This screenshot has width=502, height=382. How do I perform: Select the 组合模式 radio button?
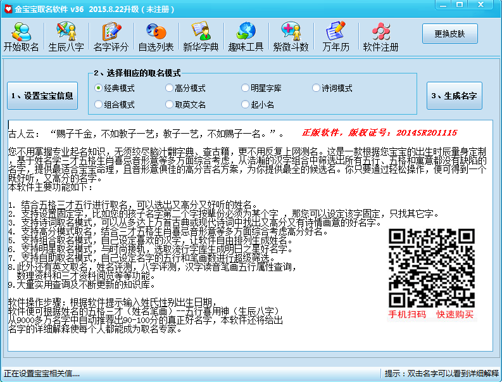tap(99, 104)
